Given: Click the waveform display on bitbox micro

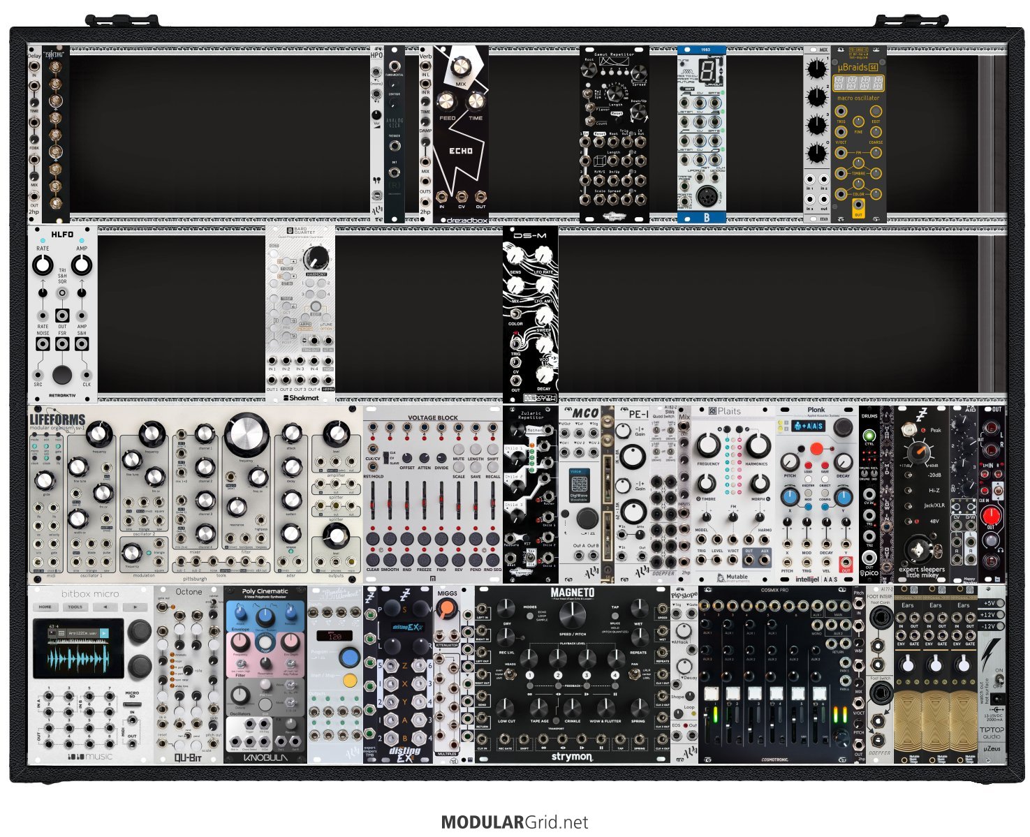Looking at the screenshot, I should (x=78, y=658).
